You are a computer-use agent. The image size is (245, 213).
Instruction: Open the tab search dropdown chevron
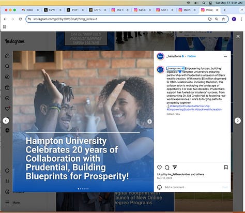click(241, 10)
